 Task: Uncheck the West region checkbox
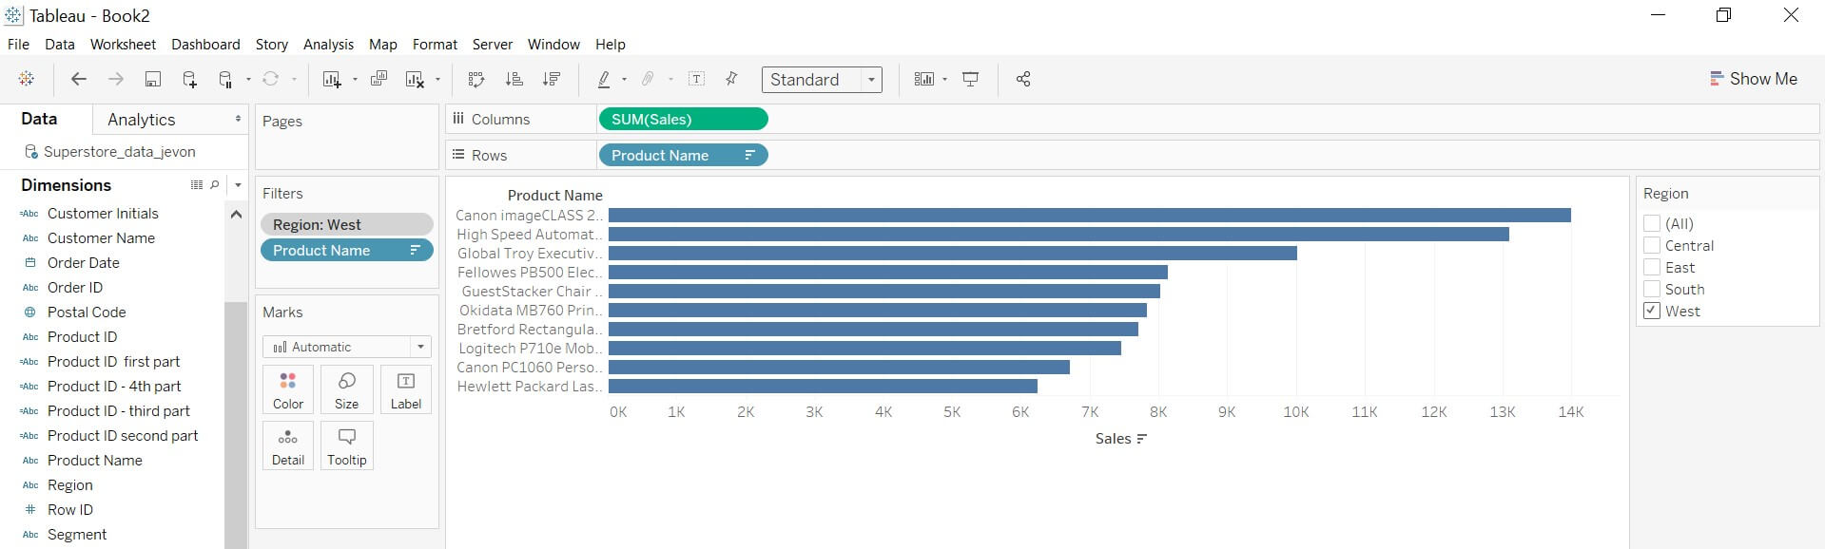click(x=1652, y=311)
